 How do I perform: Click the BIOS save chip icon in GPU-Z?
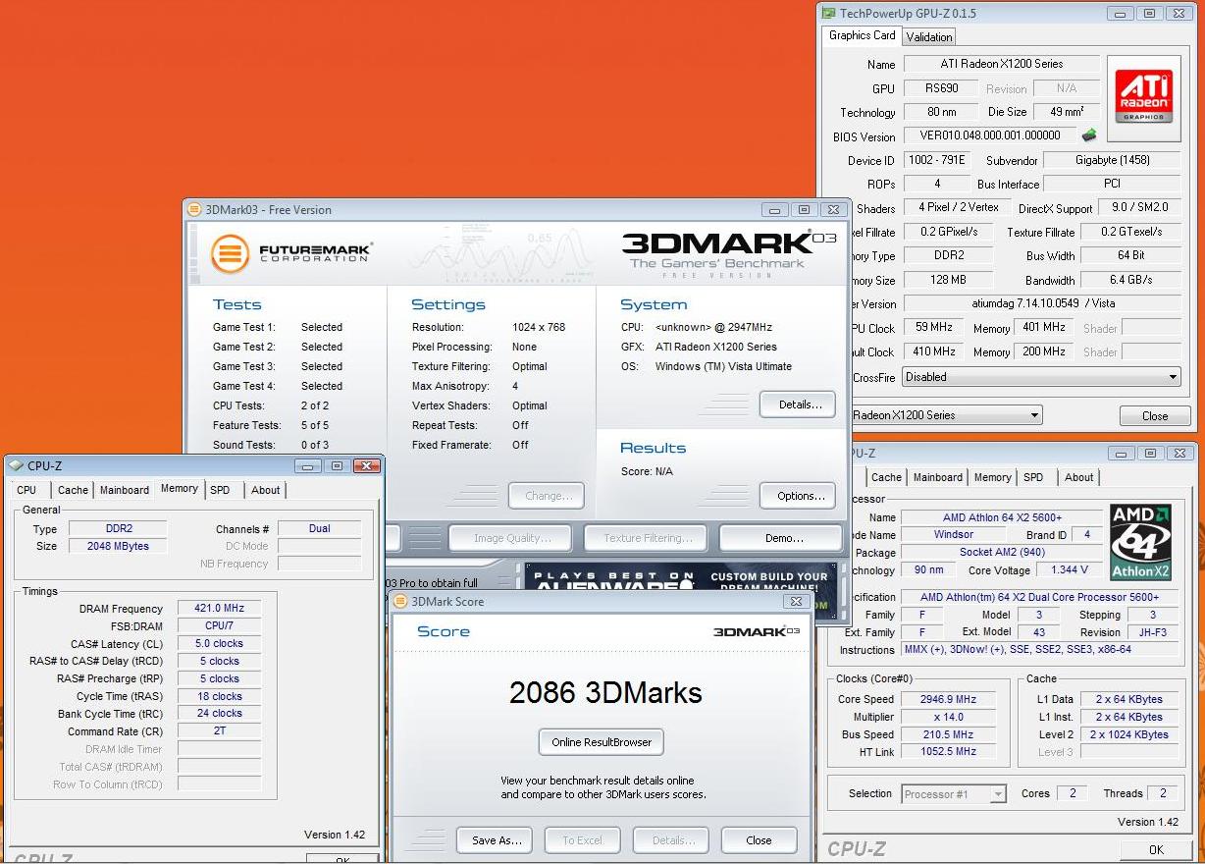[1089, 135]
